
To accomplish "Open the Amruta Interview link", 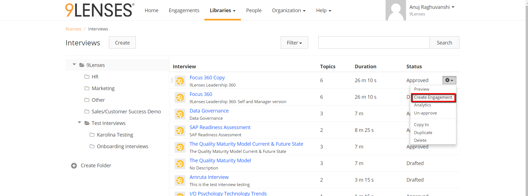I will pyautogui.click(x=209, y=177).
